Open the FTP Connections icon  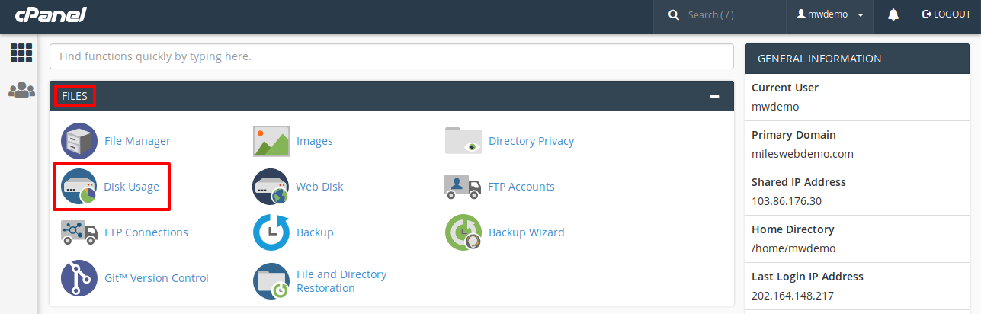(79, 232)
